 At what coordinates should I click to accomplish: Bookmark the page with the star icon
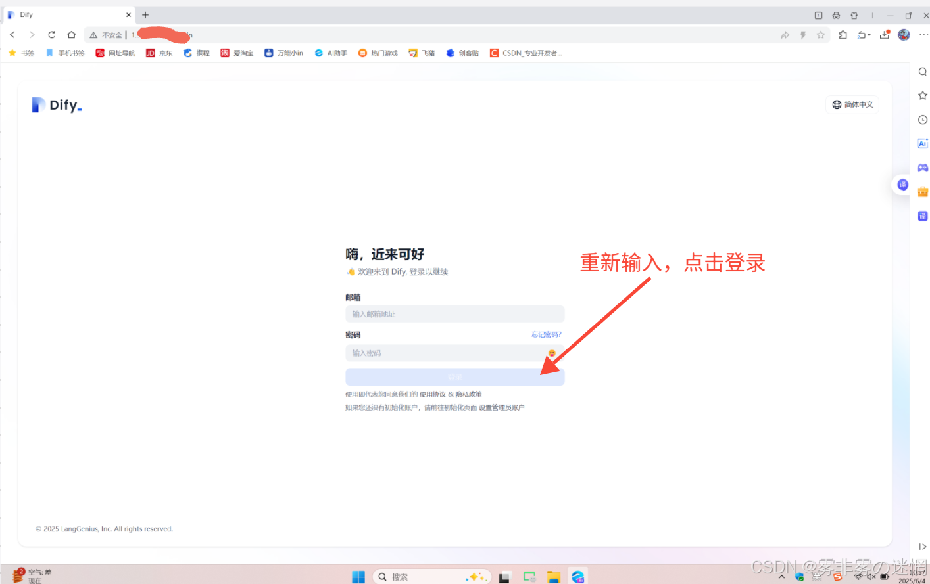821,35
